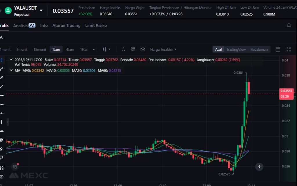Click the chart layout window icon
This screenshot has height=186, width=297.
point(278,50)
